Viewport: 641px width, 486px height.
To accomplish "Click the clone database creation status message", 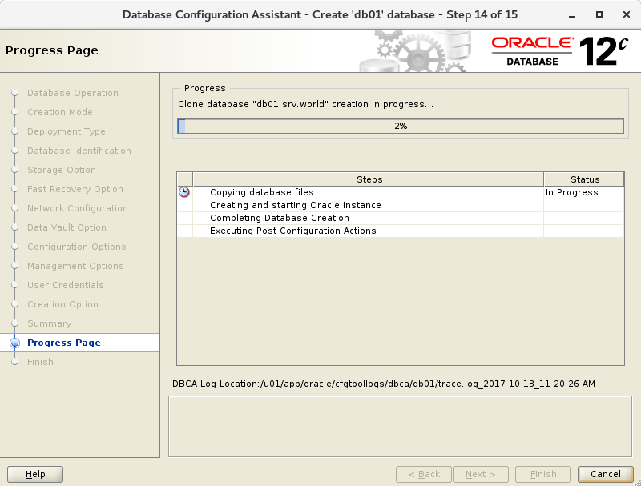I will coord(305,104).
